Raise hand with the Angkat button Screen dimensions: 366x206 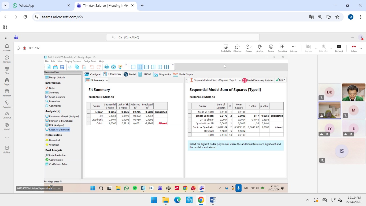(x=260, y=48)
